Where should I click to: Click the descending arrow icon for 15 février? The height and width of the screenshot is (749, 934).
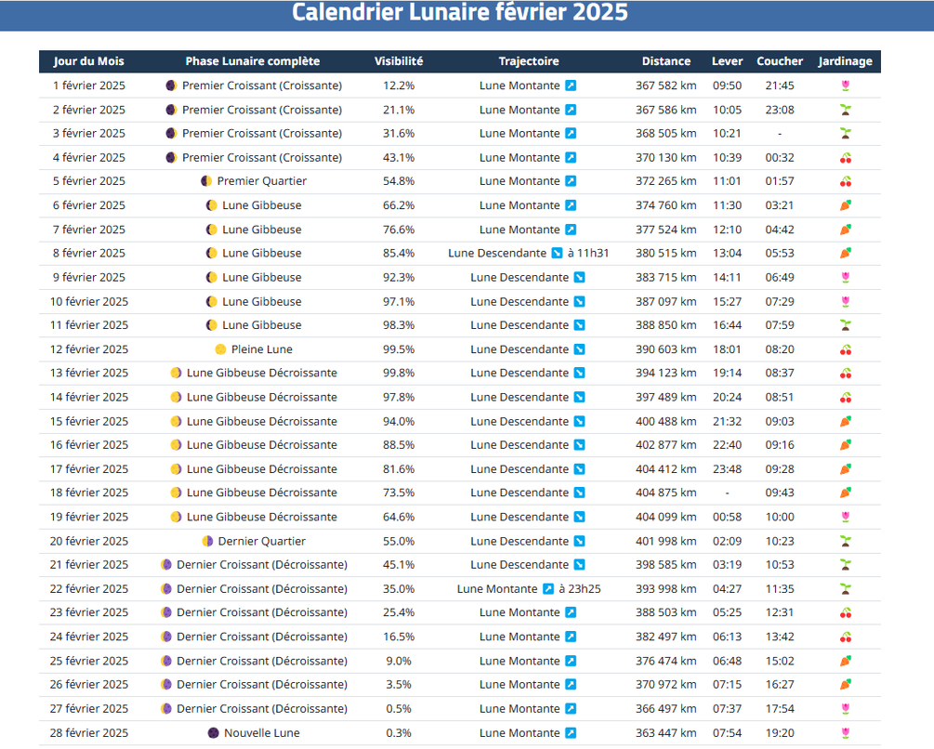click(579, 422)
